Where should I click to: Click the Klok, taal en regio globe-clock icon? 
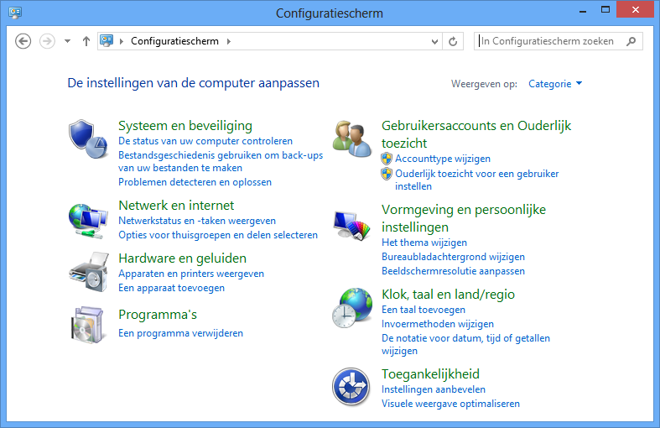pyautogui.click(x=352, y=308)
